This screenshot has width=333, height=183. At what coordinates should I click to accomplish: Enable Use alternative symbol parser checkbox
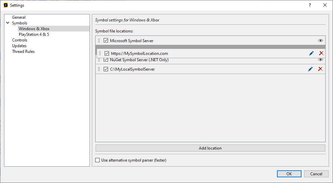point(98,160)
